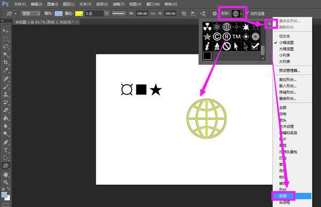
Task: Select the Crop tool in toolbox
Action: coord(6,62)
